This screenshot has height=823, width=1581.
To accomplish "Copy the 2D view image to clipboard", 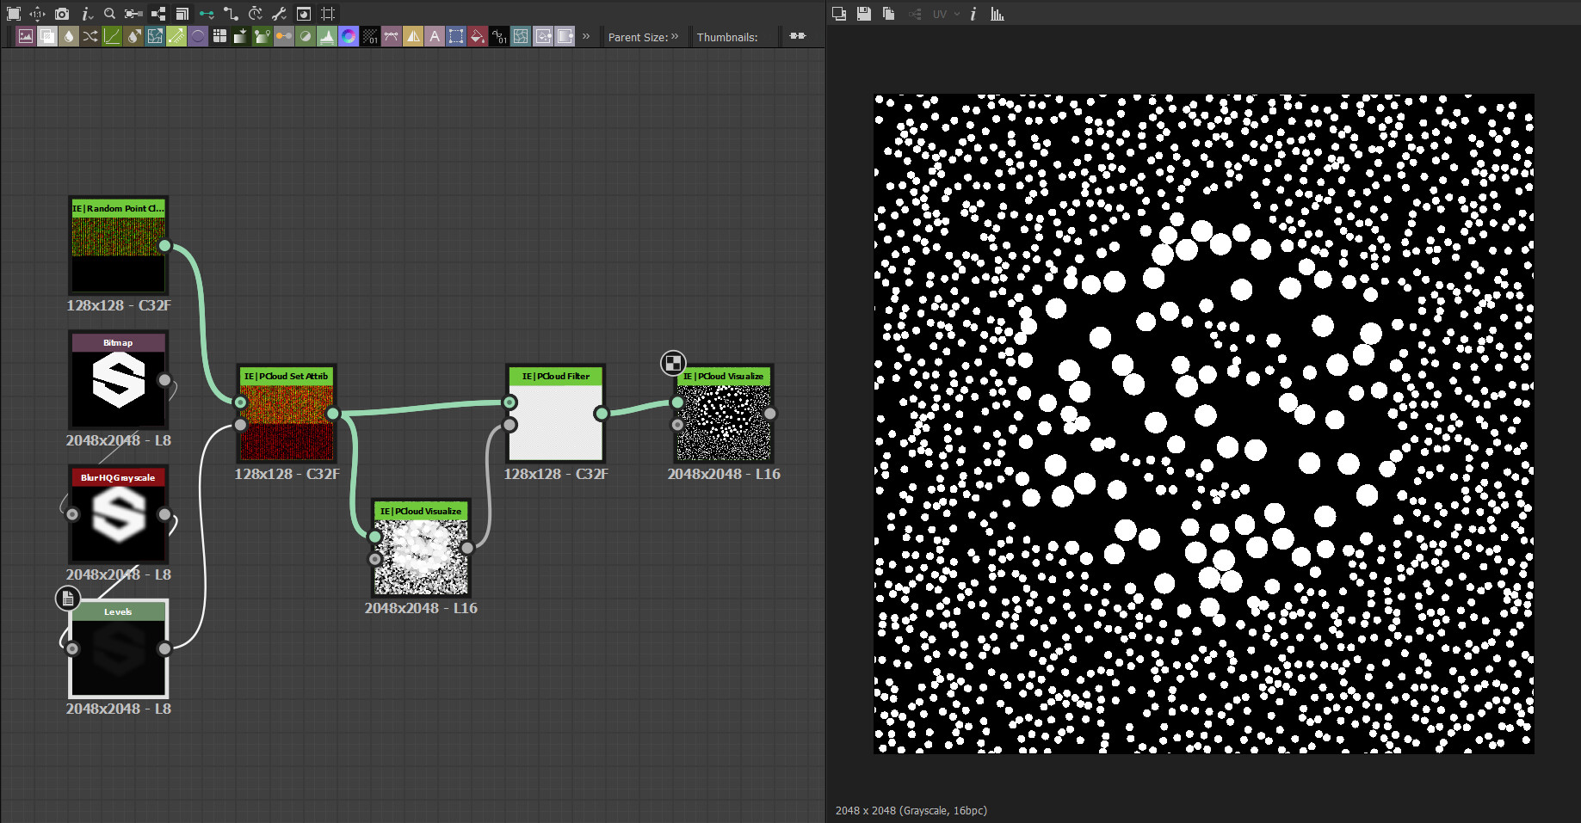I will pyautogui.click(x=887, y=14).
